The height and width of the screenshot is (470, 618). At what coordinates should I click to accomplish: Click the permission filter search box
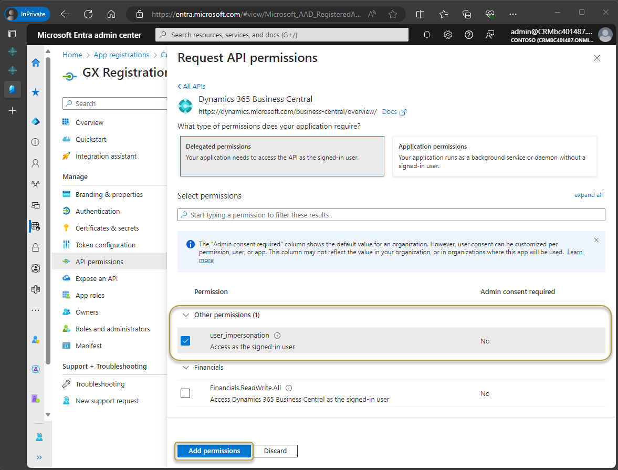pos(391,215)
